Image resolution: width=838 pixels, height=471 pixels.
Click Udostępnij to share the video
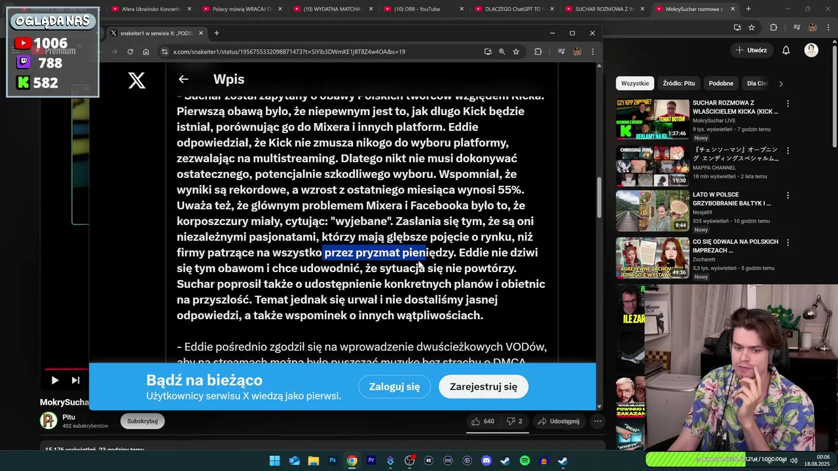(x=558, y=421)
